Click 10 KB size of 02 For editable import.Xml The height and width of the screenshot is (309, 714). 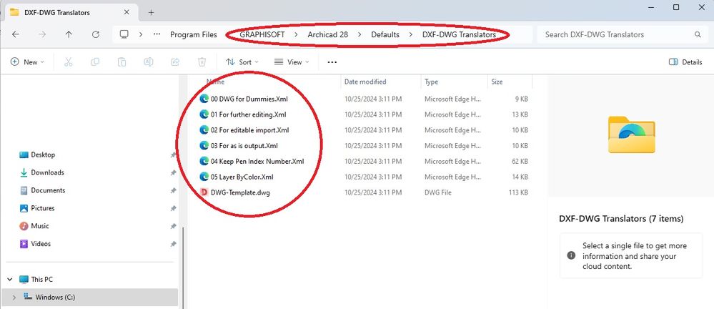pos(520,130)
